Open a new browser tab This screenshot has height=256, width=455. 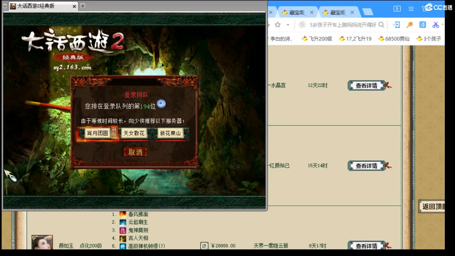(x=368, y=12)
